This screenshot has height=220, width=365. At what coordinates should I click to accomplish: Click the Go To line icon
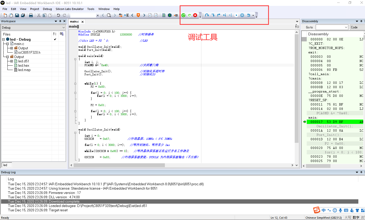pos(127,15)
